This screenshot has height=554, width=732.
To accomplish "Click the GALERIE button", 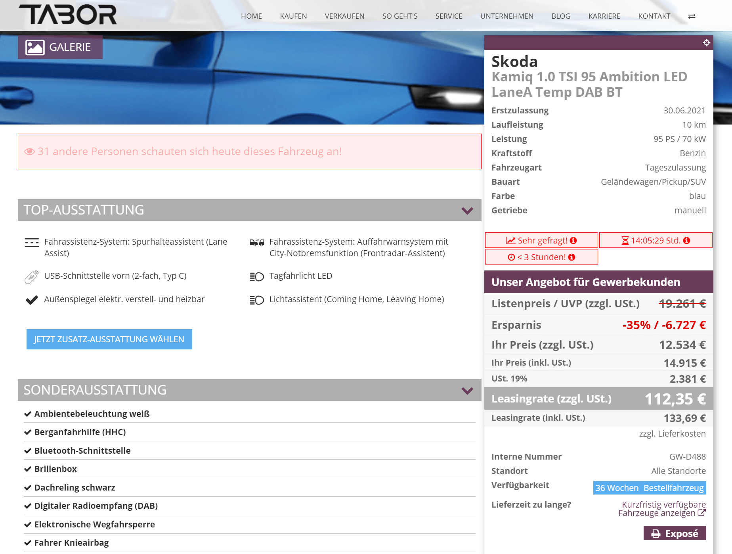I will (x=60, y=47).
